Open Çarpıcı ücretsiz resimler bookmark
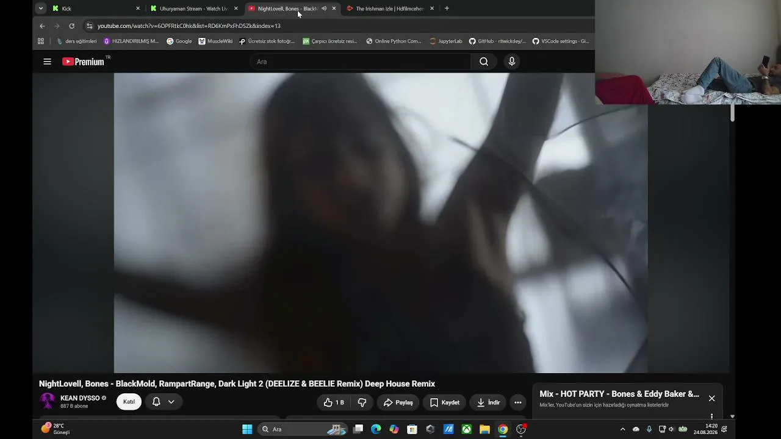781x439 pixels. [x=330, y=41]
